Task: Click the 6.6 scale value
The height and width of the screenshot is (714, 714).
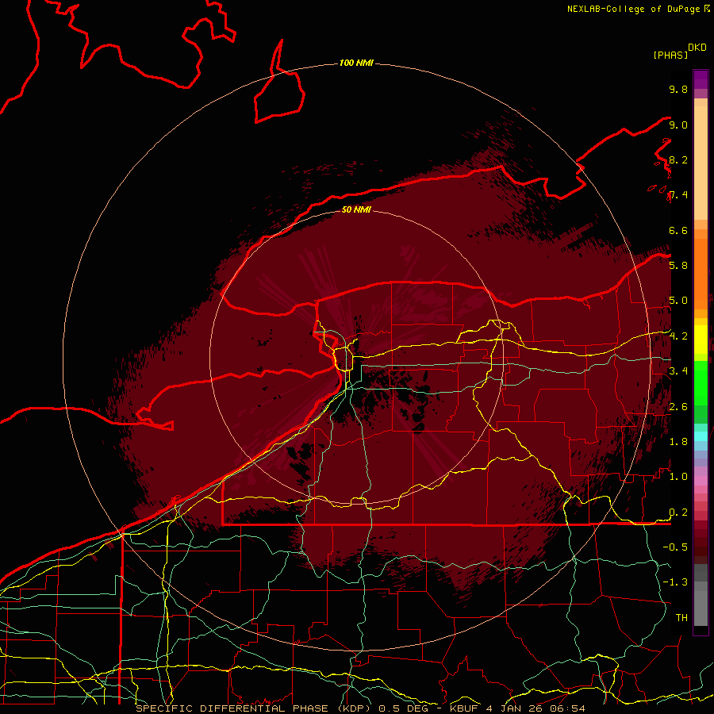Action: [x=678, y=230]
